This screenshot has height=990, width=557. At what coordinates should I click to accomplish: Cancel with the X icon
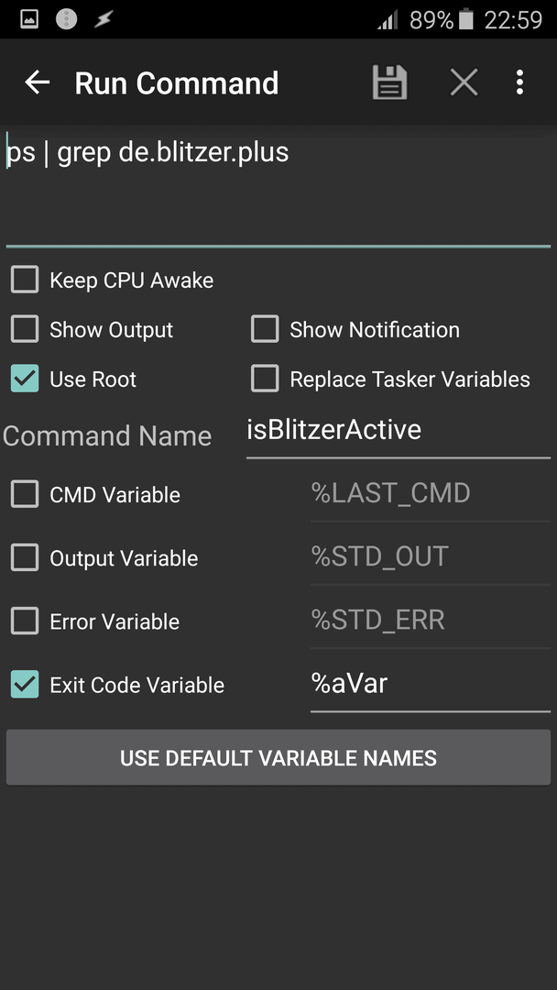pyautogui.click(x=464, y=82)
